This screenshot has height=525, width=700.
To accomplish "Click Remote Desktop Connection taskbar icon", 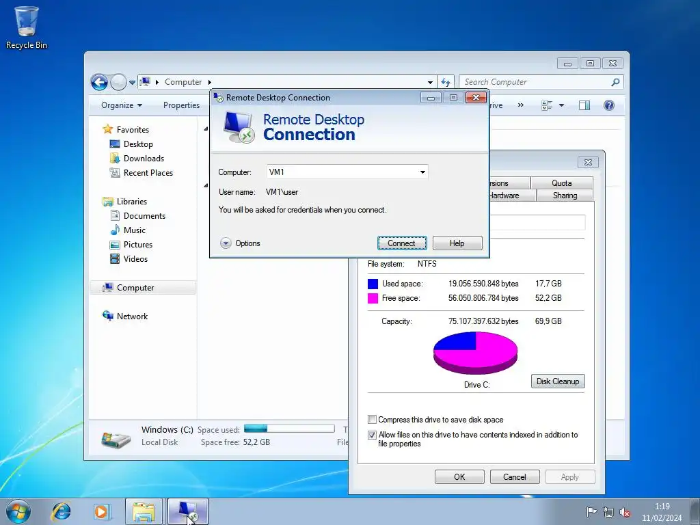I will (x=187, y=511).
